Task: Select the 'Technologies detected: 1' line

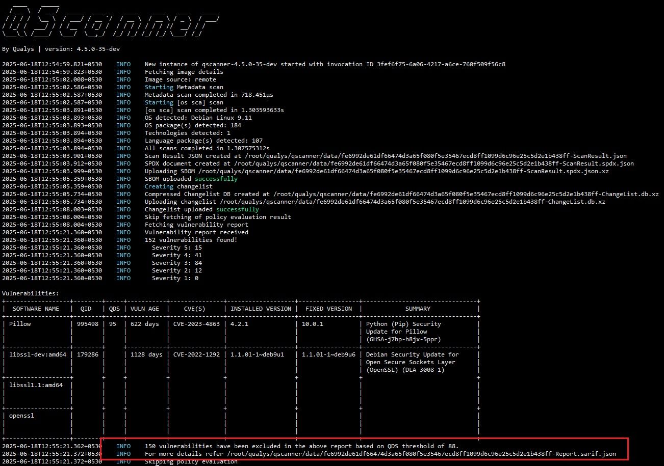Action: coord(187,133)
